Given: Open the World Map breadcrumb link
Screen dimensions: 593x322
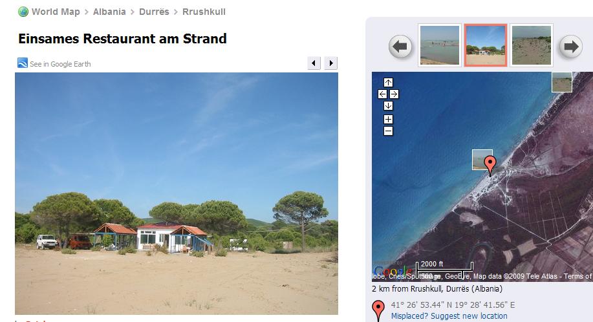Looking at the screenshot, I should tap(56, 12).
